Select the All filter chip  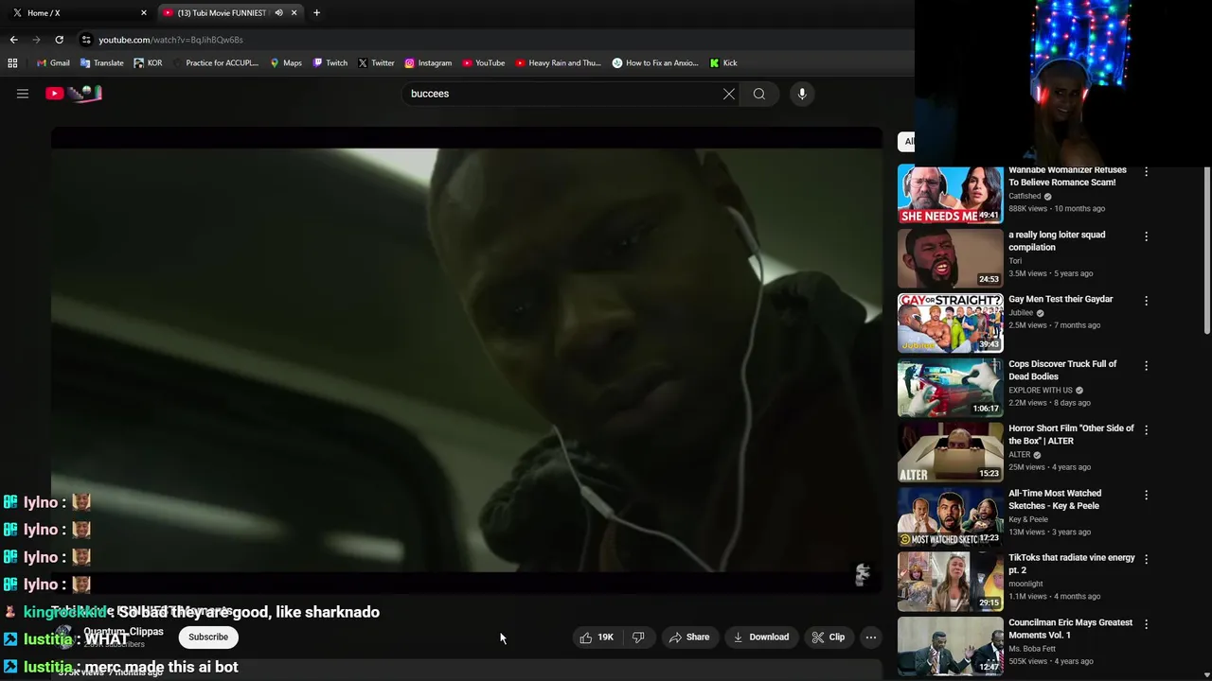pyautogui.click(x=908, y=141)
